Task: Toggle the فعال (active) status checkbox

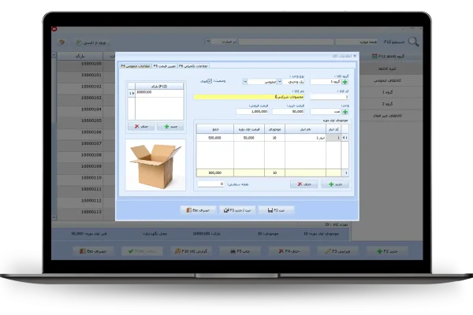Action: (x=209, y=80)
